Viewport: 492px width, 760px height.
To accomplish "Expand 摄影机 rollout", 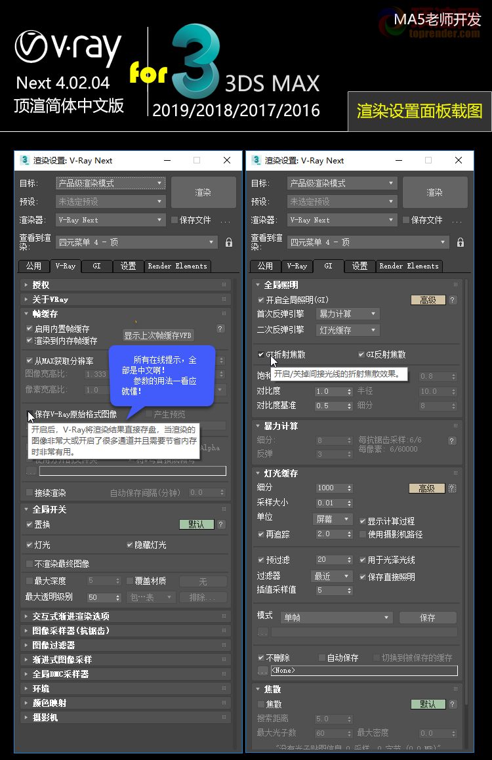I will pos(126,717).
